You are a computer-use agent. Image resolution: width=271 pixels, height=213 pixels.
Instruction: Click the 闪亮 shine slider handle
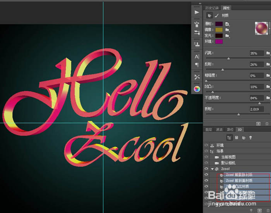(229, 59)
